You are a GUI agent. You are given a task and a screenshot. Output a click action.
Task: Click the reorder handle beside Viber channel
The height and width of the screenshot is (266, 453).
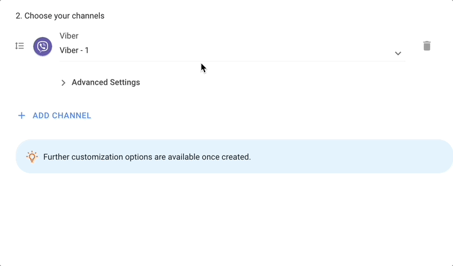pos(19,46)
